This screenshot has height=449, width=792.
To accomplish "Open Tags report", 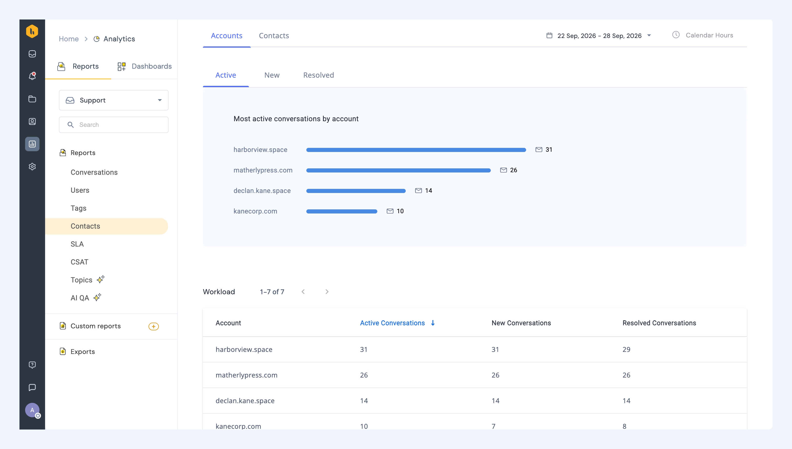I will pyautogui.click(x=78, y=208).
